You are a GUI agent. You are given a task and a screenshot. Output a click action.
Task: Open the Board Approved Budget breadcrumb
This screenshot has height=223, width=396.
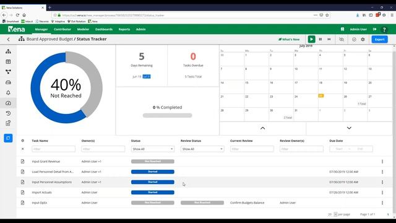pos(49,39)
